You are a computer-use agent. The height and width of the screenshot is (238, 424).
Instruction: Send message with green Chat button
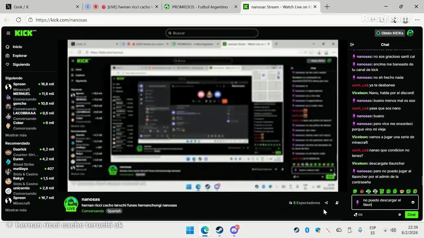pos(411,215)
